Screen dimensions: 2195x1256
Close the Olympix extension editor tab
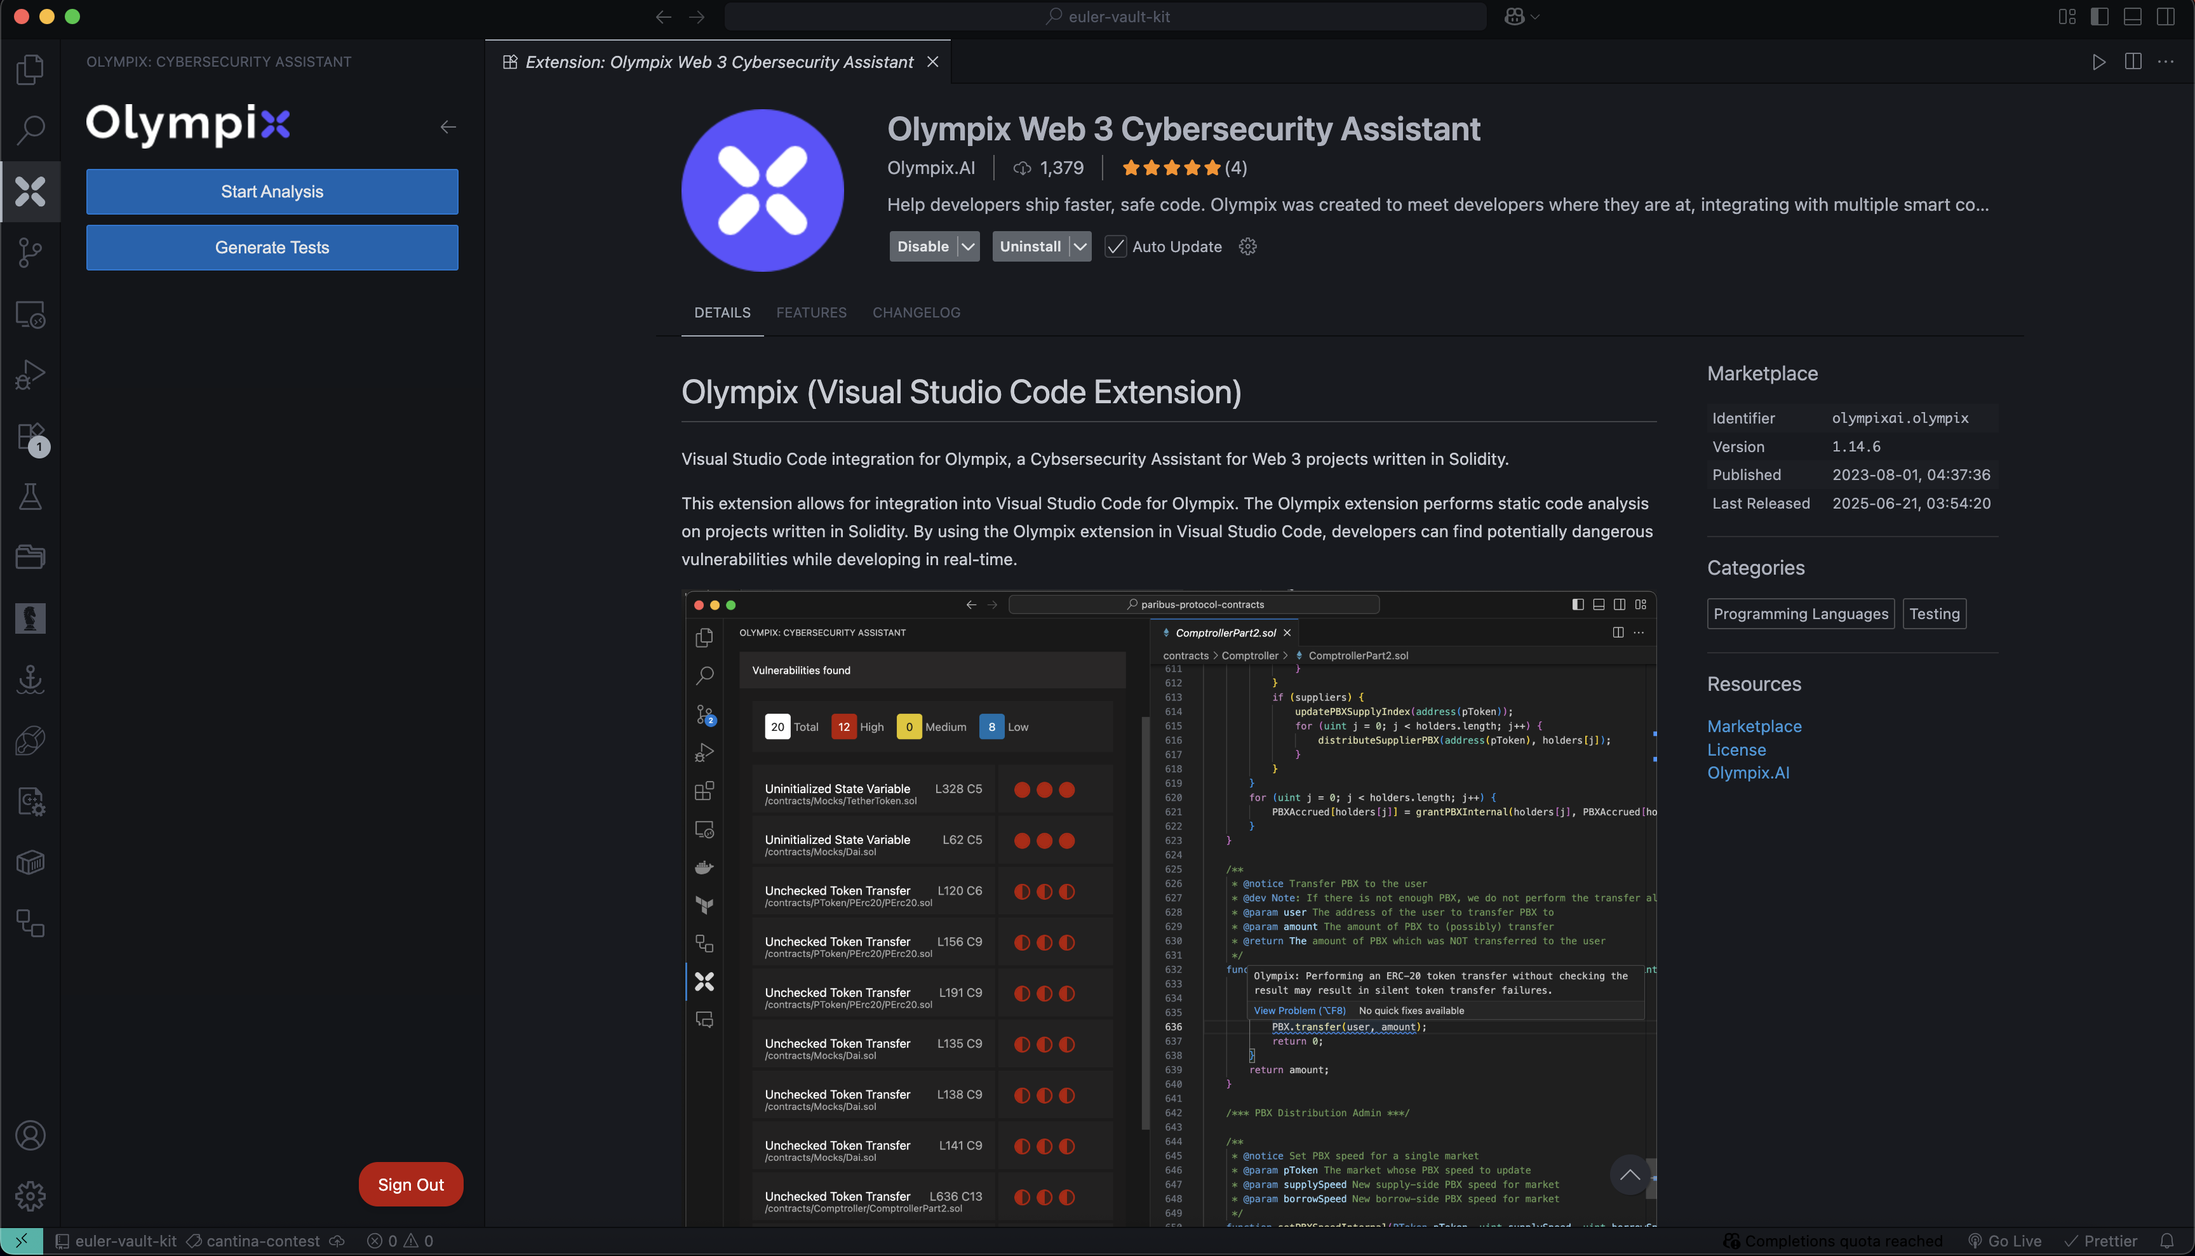pos(933,62)
